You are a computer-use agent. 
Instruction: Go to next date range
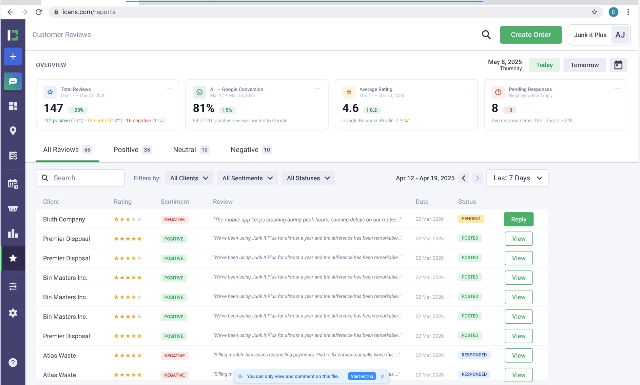(x=478, y=178)
